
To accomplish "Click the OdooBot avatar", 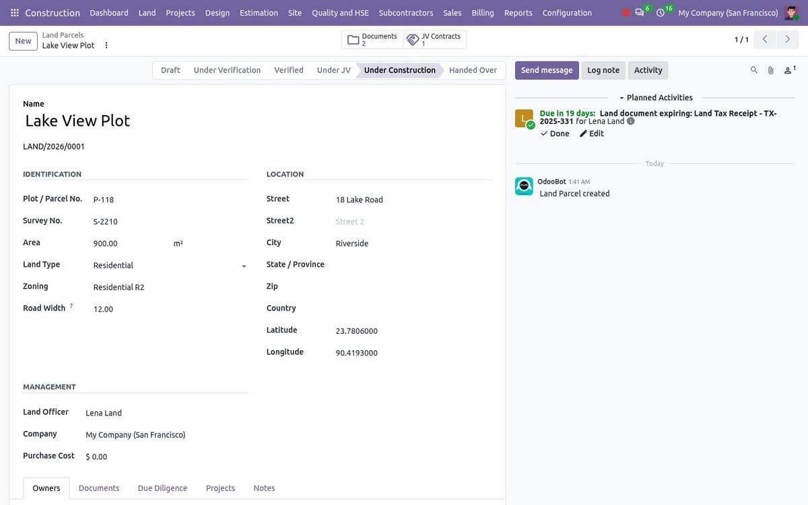I will (524, 187).
